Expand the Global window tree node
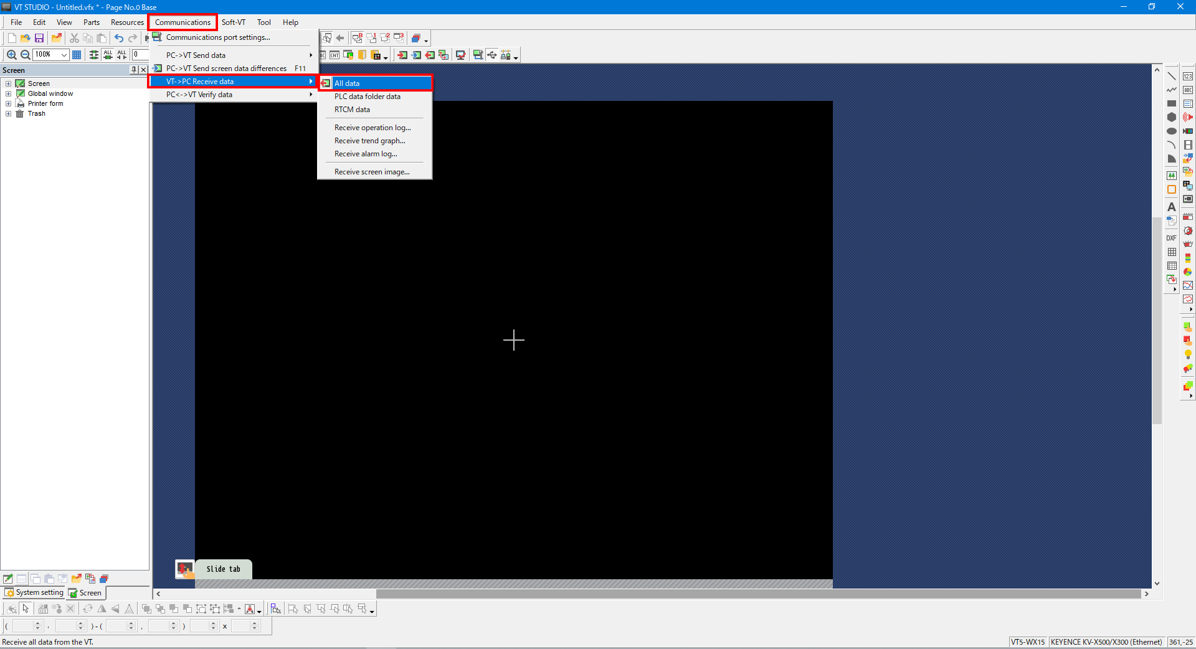Image resolution: width=1196 pixels, height=649 pixels. [x=8, y=93]
